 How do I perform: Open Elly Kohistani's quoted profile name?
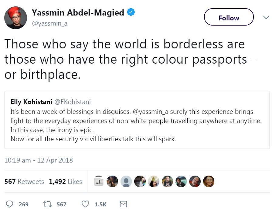[x=31, y=102]
